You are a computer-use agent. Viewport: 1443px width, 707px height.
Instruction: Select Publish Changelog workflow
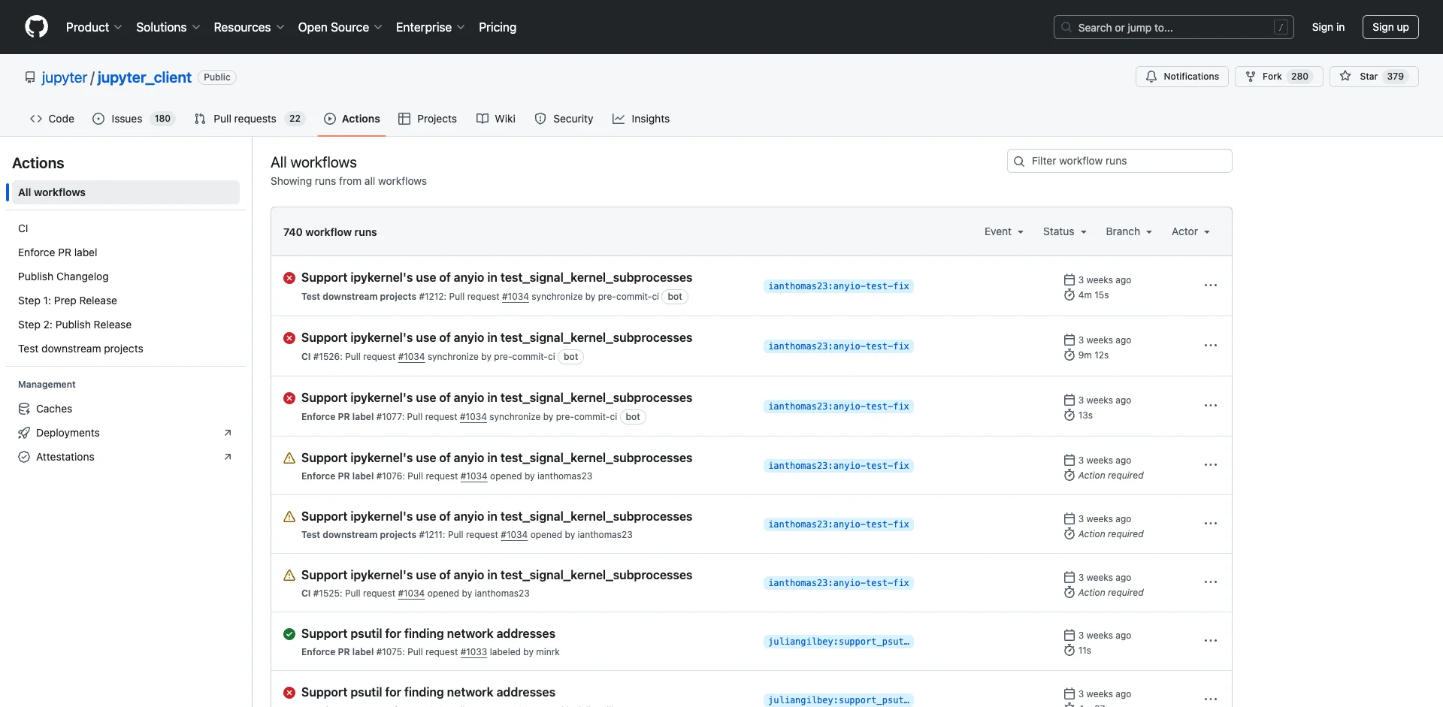pos(126,276)
